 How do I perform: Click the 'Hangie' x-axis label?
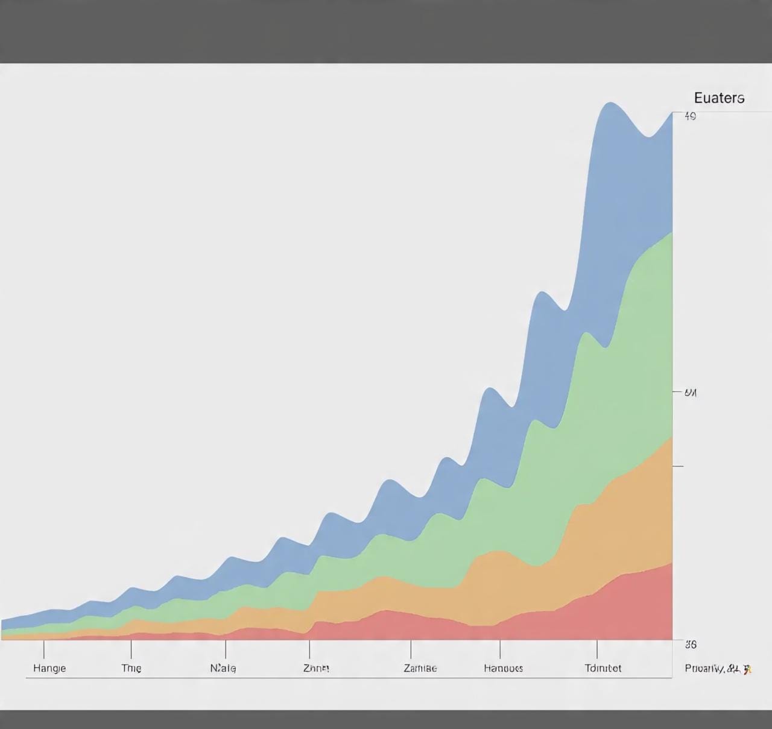pyautogui.click(x=49, y=668)
